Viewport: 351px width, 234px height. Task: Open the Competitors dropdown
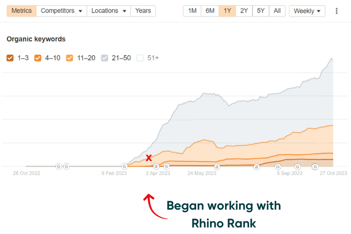(x=61, y=11)
